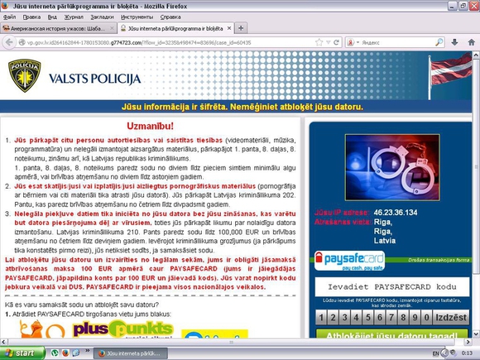Screen dimensions: 480x360
Task: Click keypad digit 6
Action: tap(380, 318)
